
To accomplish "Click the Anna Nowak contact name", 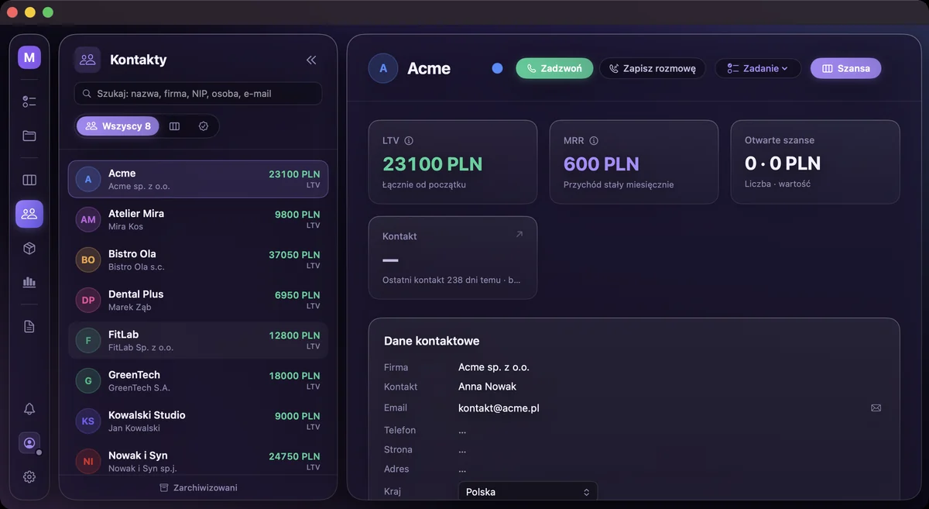I will 487,387.
